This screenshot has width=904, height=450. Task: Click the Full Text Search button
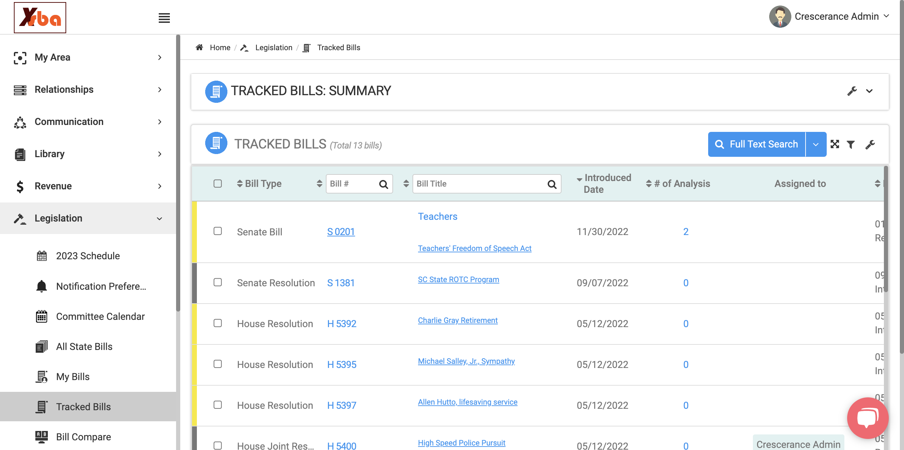tap(757, 144)
